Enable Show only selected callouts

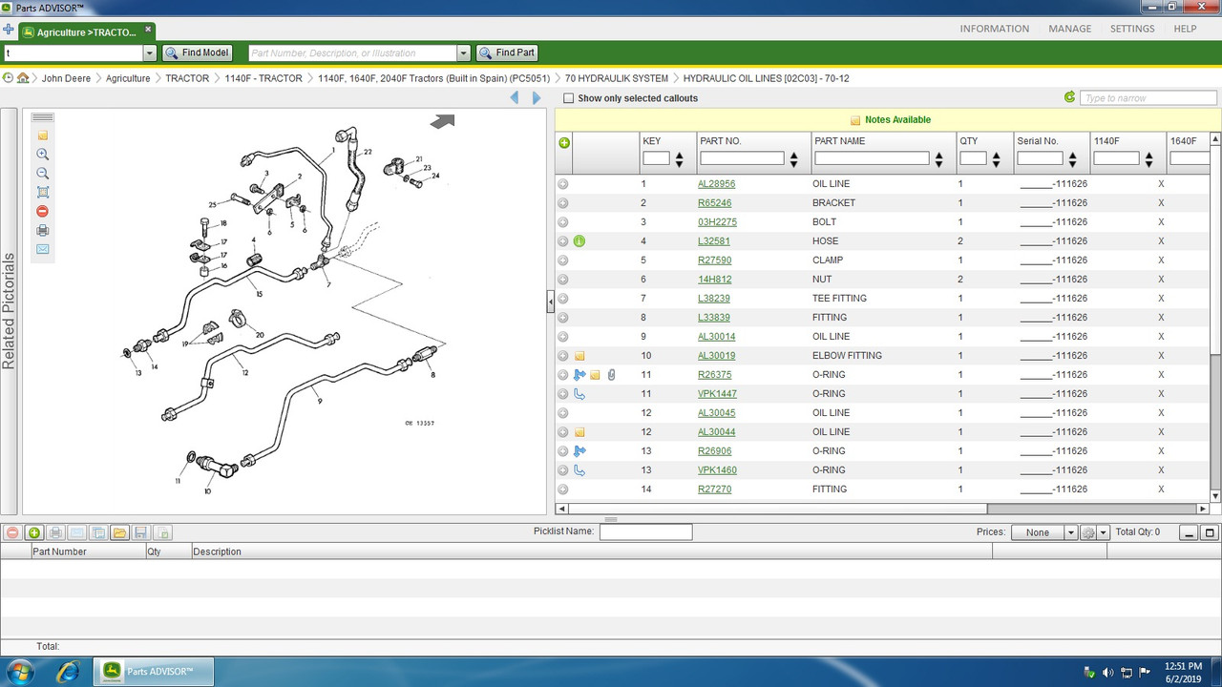click(x=568, y=97)
